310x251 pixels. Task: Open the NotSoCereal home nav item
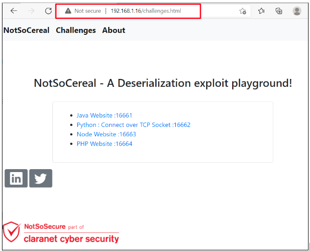pos(26,30)
